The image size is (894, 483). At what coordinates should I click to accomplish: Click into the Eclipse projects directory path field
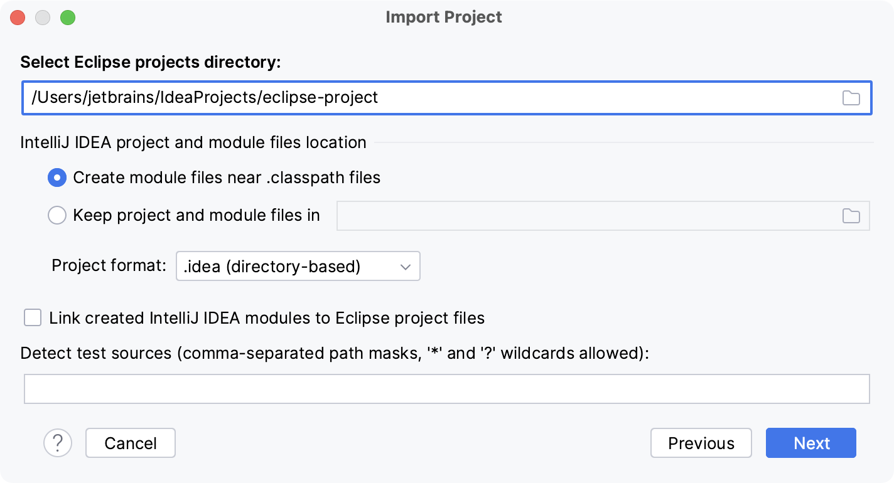[427, 98]
